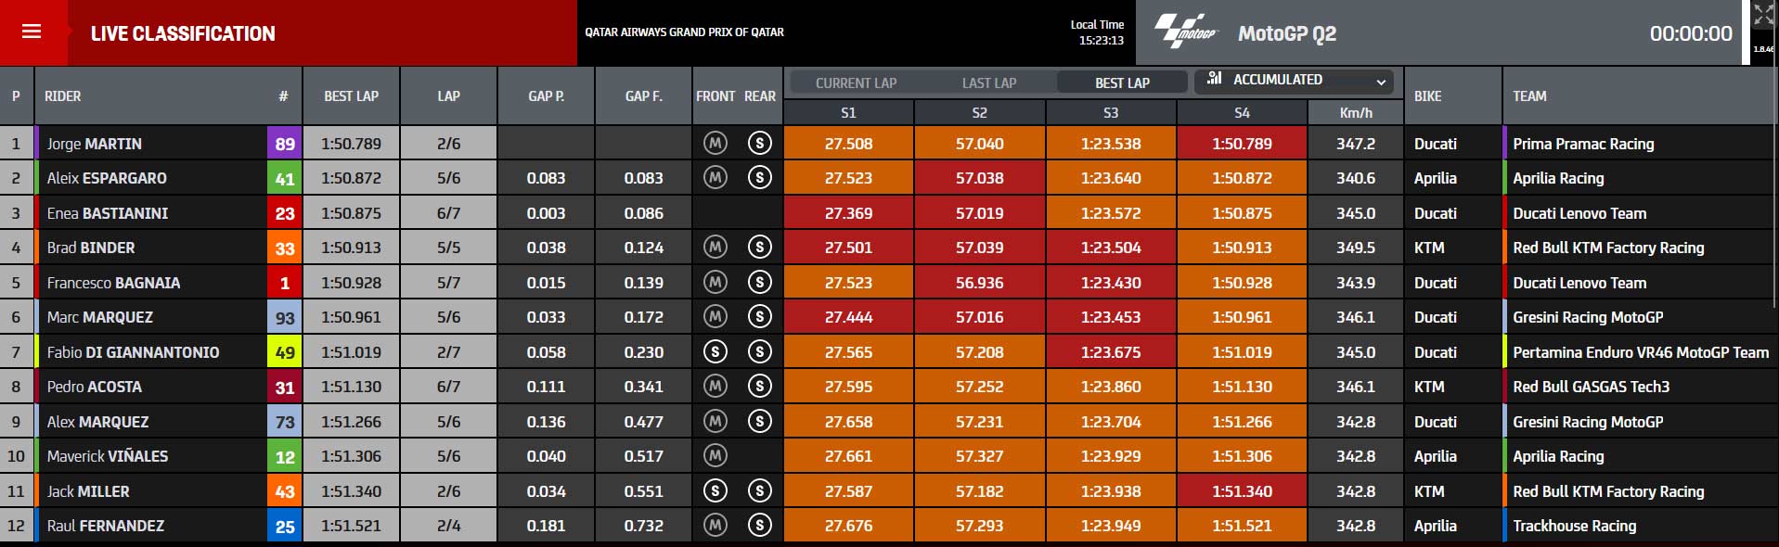The width and height of the screenshot is (1779, 547).
Task: Click the BEST LAP column header
Action: coord(351,95)
